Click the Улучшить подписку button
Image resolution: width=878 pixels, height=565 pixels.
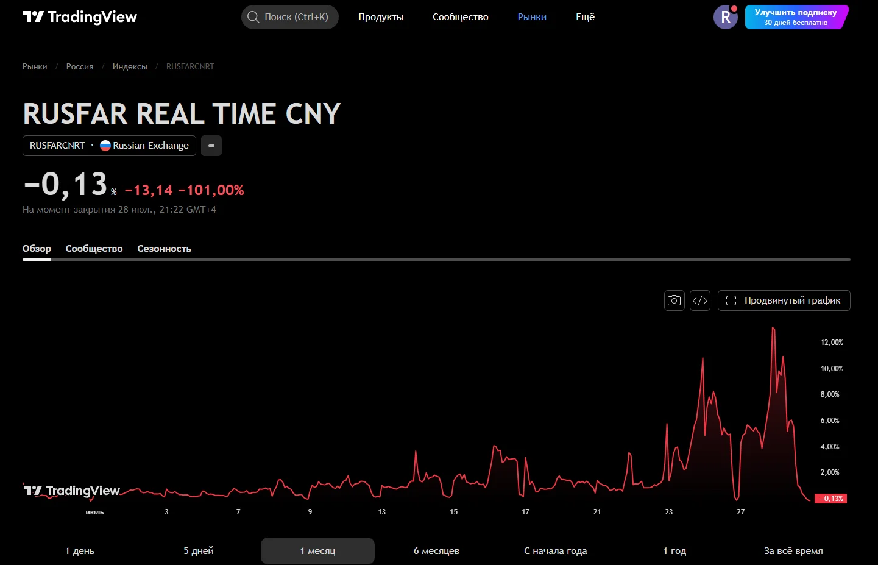click(x=796, y=17)
